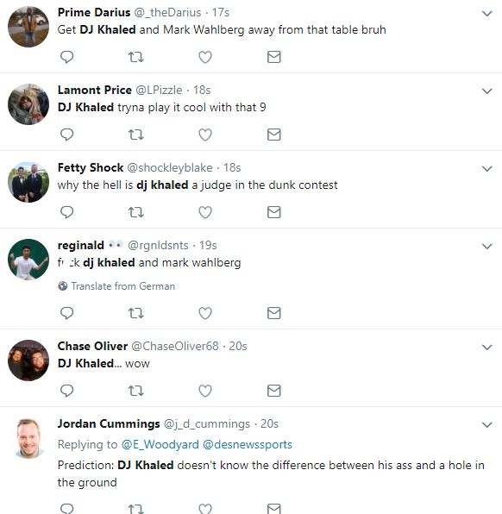This screenshot has width=502, height=514.
Task: Reply to Prime Darius's tweet
Action: 67,57
